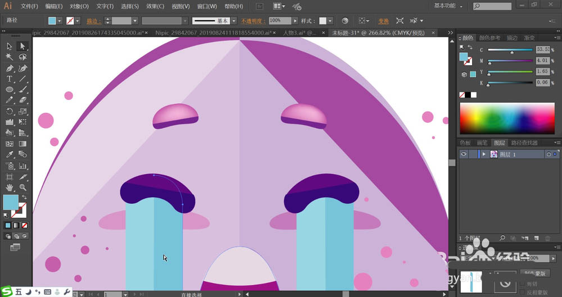Click the 变换 link in control bar
This screenshot has height=297, width=562.
383,21
